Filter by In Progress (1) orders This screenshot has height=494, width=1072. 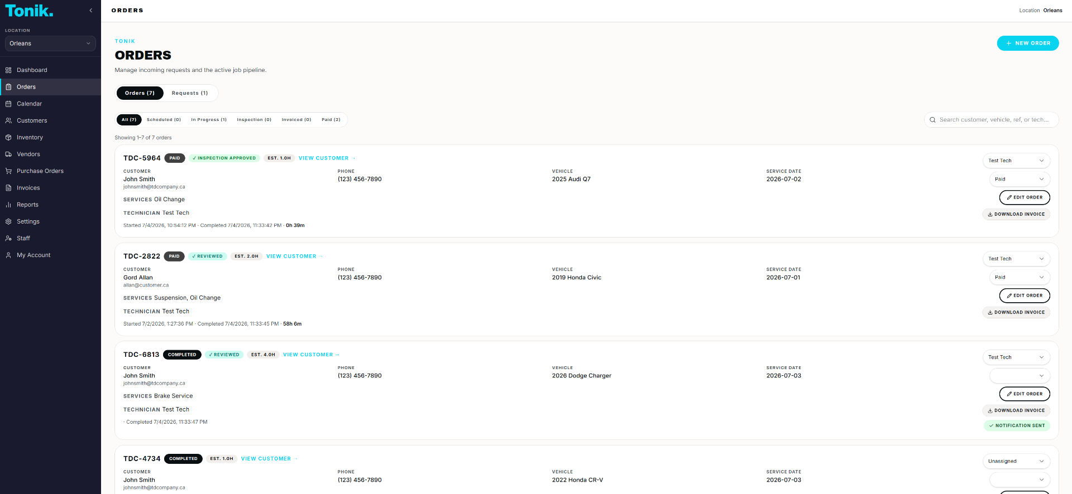pyautogui.click(x=209, y=120)
